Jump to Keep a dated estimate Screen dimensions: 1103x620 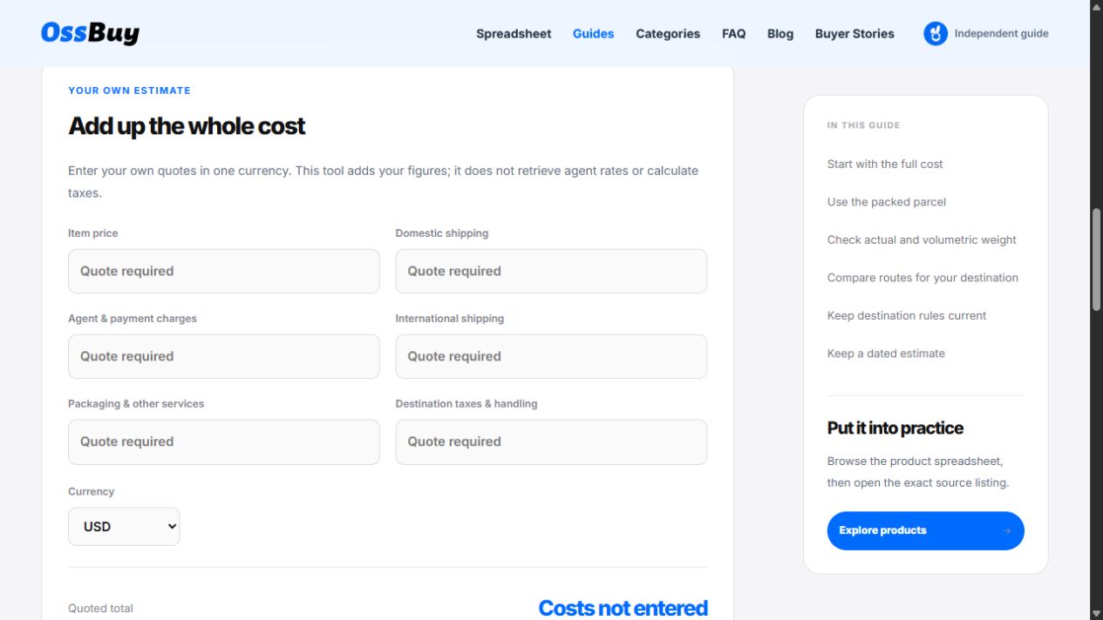(x=886, y=354)
